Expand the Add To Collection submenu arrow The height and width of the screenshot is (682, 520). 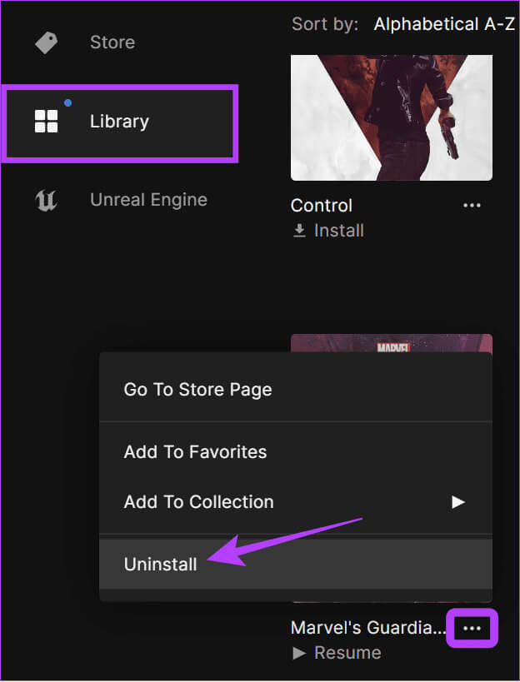tap(457, 502)
